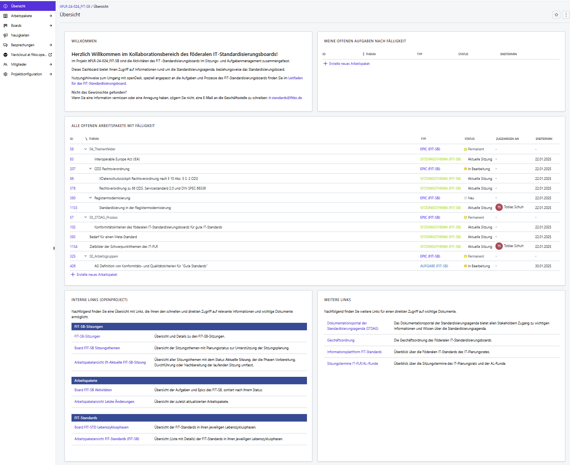The height and width of the screenshot is (465, 570).
Task: Click Erstelle neues Arbeitspaket in Meine offenen Aufgaben
Action: click(349, 64)
